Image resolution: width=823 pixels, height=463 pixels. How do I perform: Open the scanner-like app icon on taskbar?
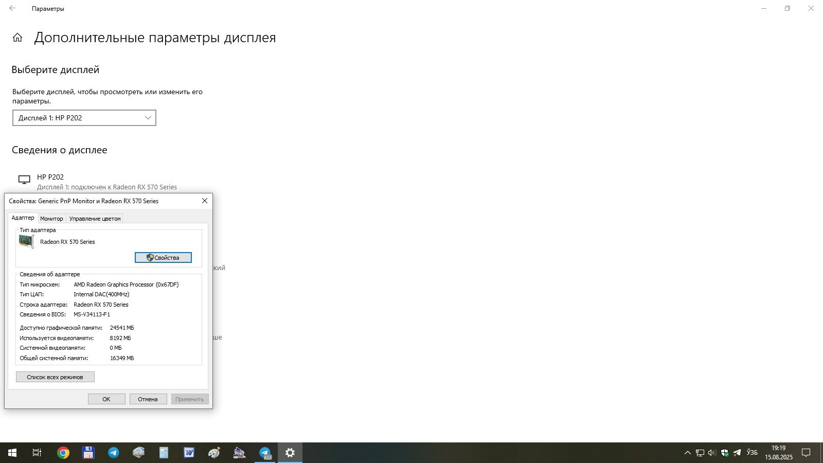click(139, 453)
